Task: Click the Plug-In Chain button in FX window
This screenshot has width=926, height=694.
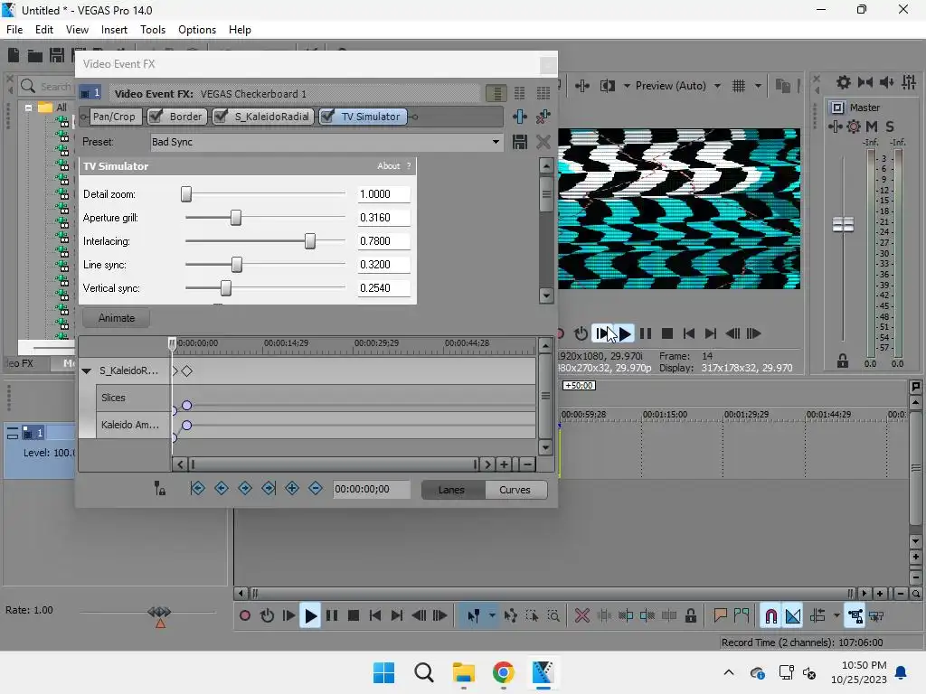Action: 520,117
